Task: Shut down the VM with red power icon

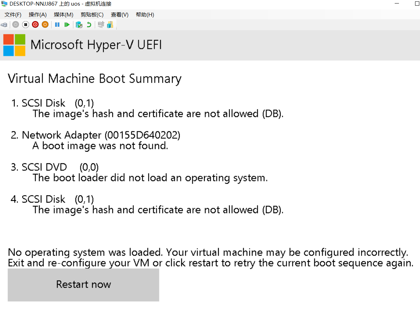Action: (x=35, y=25)
